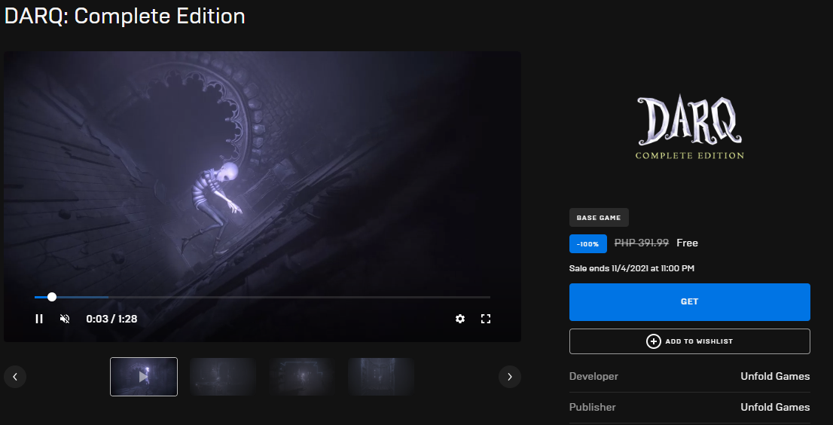The height and width of the screenshot is (425, 833).
Task: Click the Publisher label
Action: [x=592, y=407]
